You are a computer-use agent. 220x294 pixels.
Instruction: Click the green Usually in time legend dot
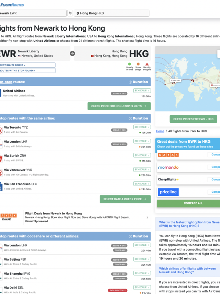click(130, 64)
